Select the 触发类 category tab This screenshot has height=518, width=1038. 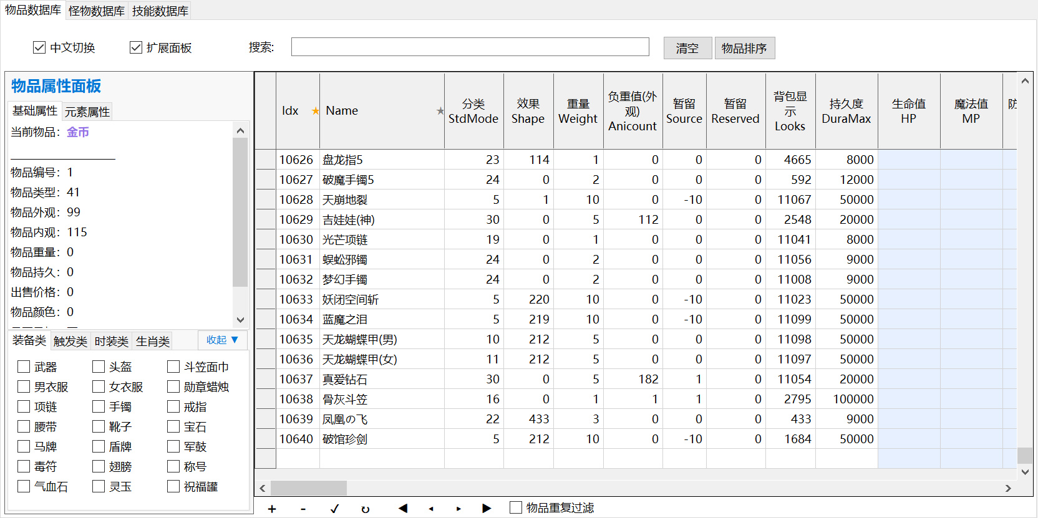pos(70,342)
